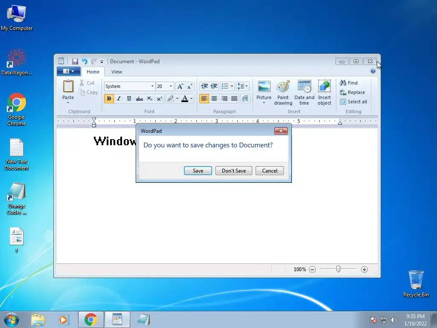Click the Undo arrow in title bar
This screenshot has width=437, height=328.
[x=85, y=61]
